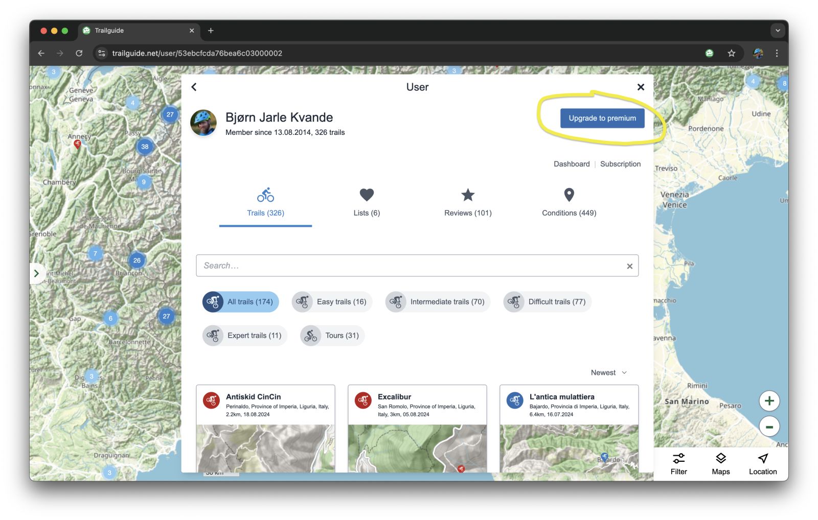
Task: Click the browser back arrow
Action: pyautogui.click(x=41, y=53)
